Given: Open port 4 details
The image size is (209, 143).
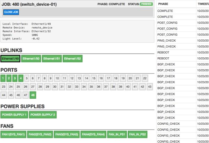Looking at the screenshot, I should coord(21,78).
